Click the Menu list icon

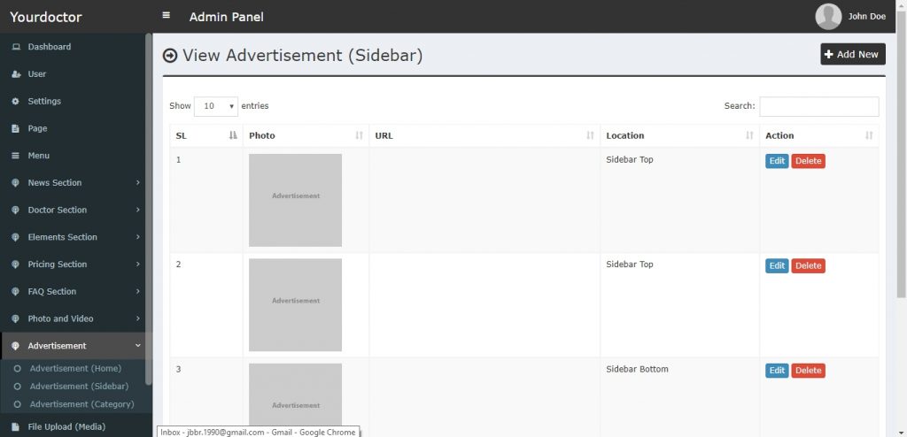pyautogui.click(x=16, y=156)
